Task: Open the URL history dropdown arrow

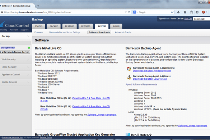Action: pos(126,12)
